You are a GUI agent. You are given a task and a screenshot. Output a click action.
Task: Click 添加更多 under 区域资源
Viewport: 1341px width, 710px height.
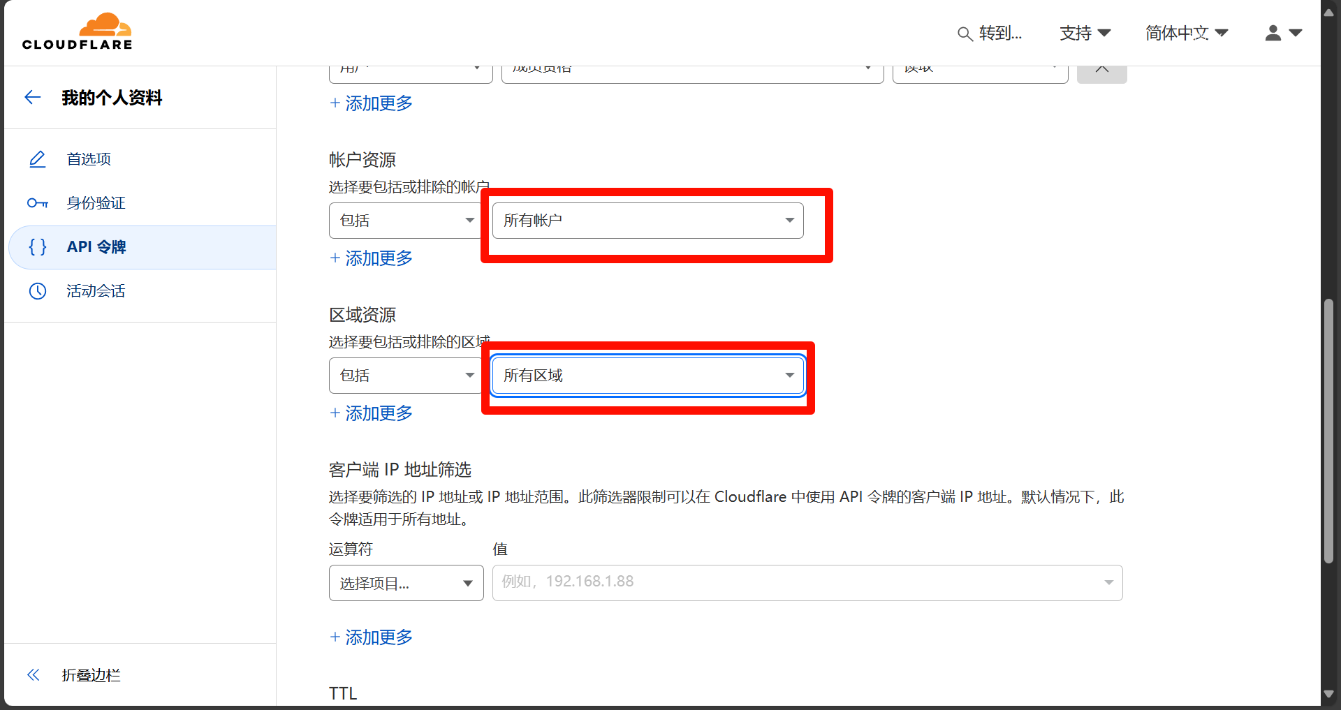coord(372,413)
